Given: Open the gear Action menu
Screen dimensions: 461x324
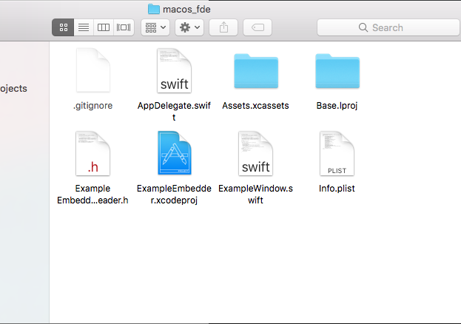Looking at the screenshot, I should click(189, 27).
